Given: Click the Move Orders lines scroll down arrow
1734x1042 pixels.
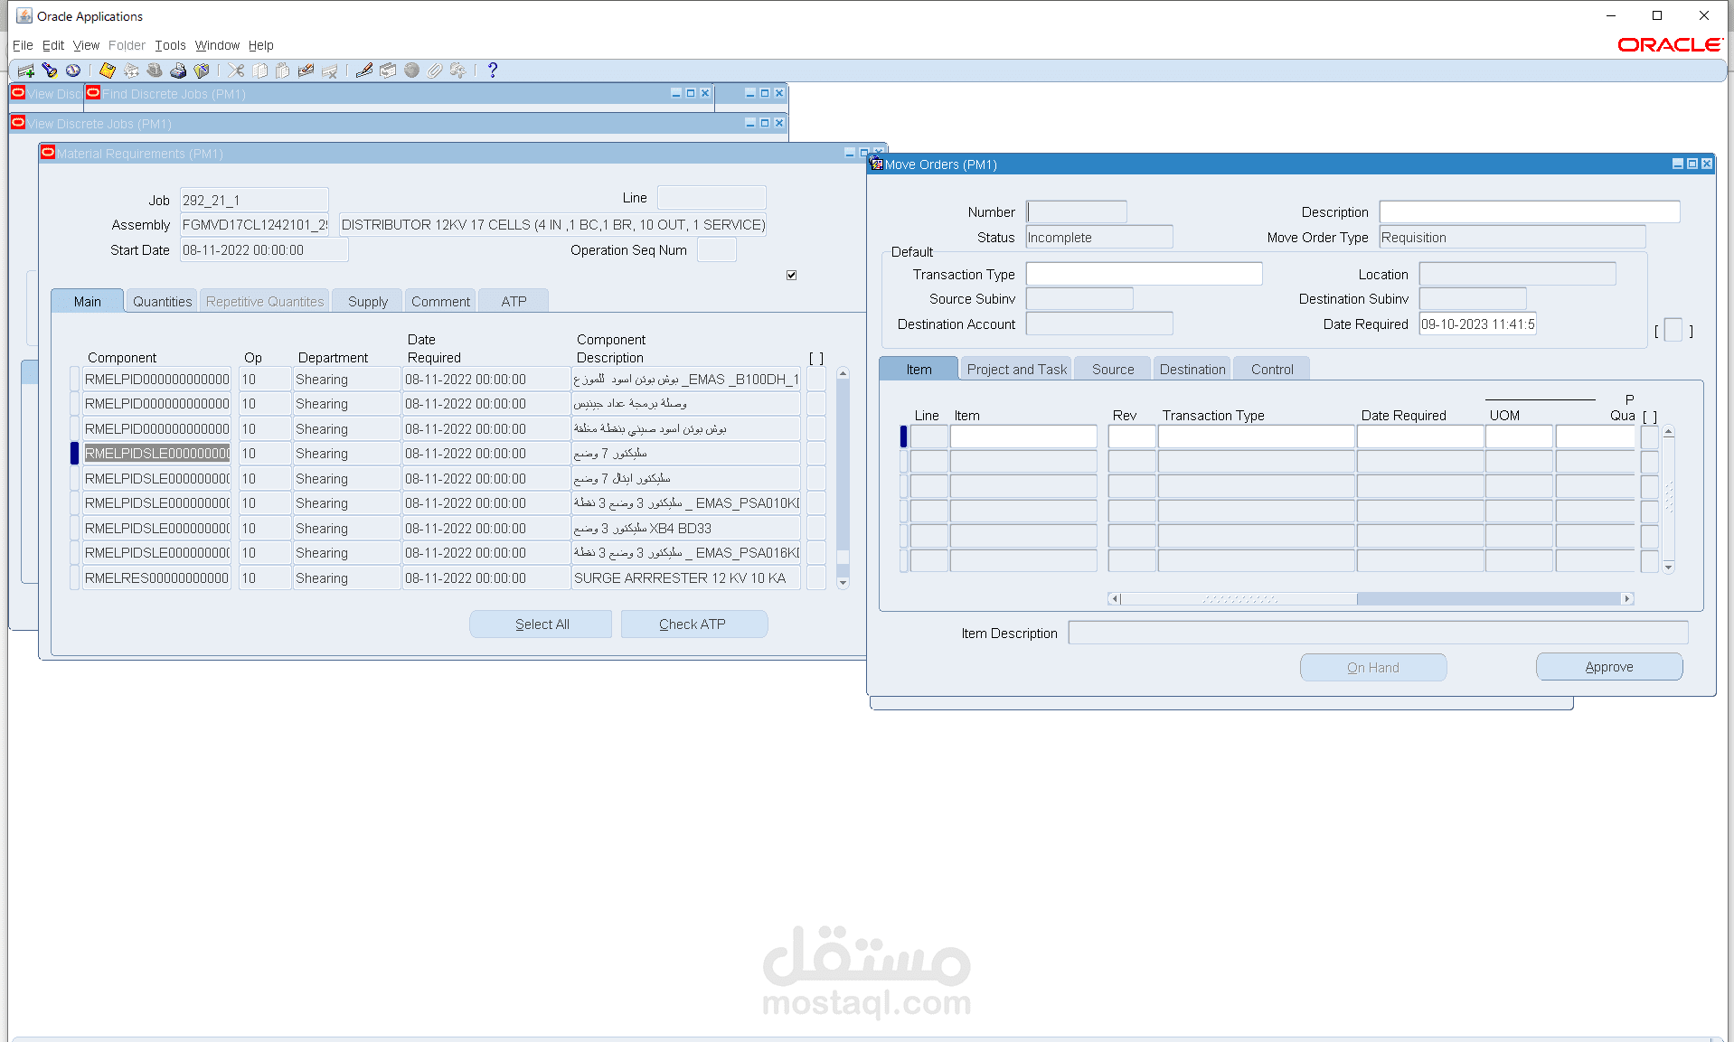Looking at the screenshot, I should click(1669, 567).
